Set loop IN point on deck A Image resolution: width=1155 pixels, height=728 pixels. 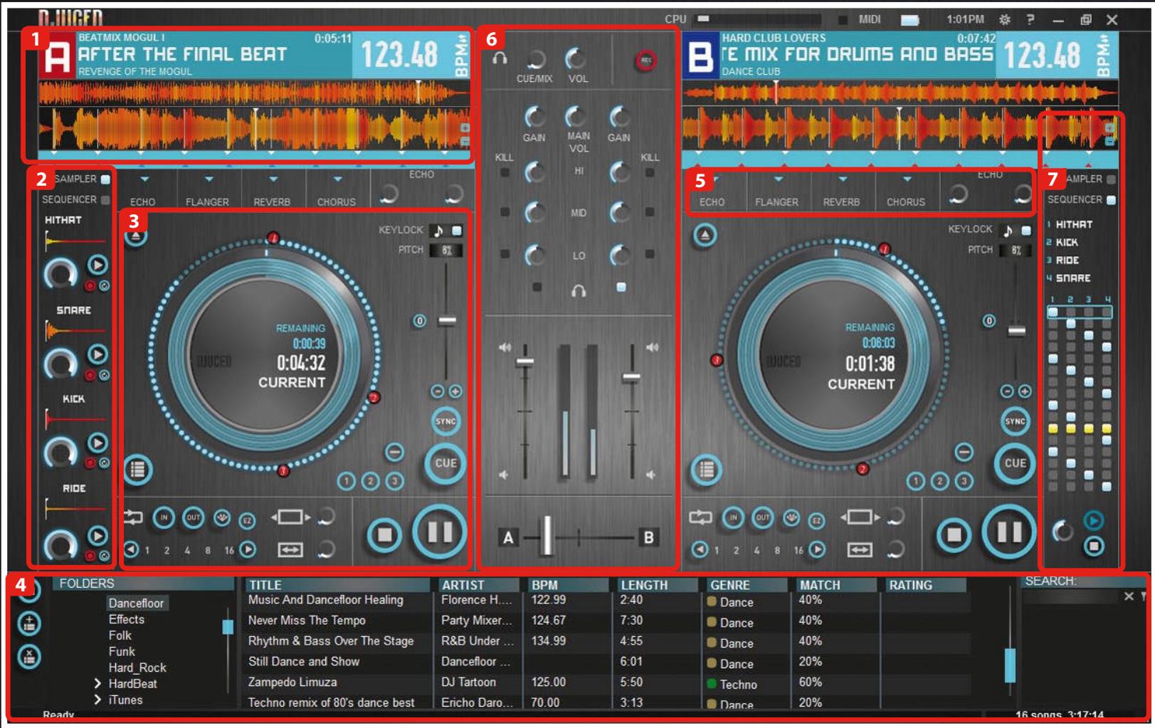point(164,517)
